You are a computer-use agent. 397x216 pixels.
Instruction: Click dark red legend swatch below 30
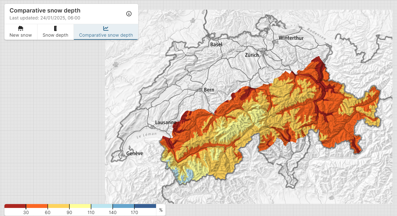tap(15, 206)
